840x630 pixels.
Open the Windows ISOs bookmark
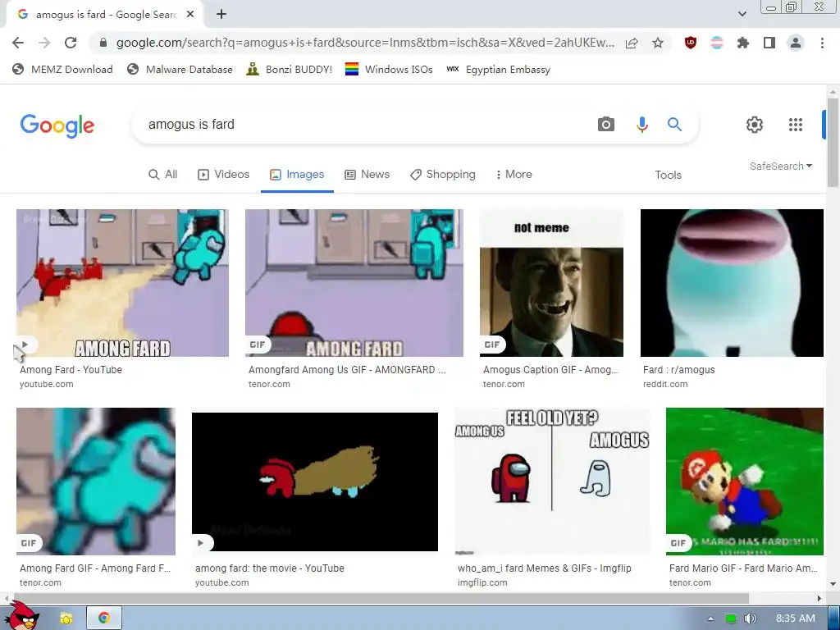click(389, 69)
